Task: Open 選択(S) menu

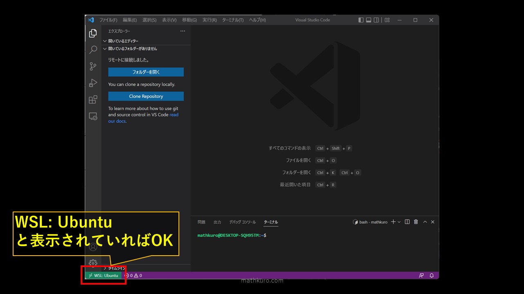Action: coord(149,20)
